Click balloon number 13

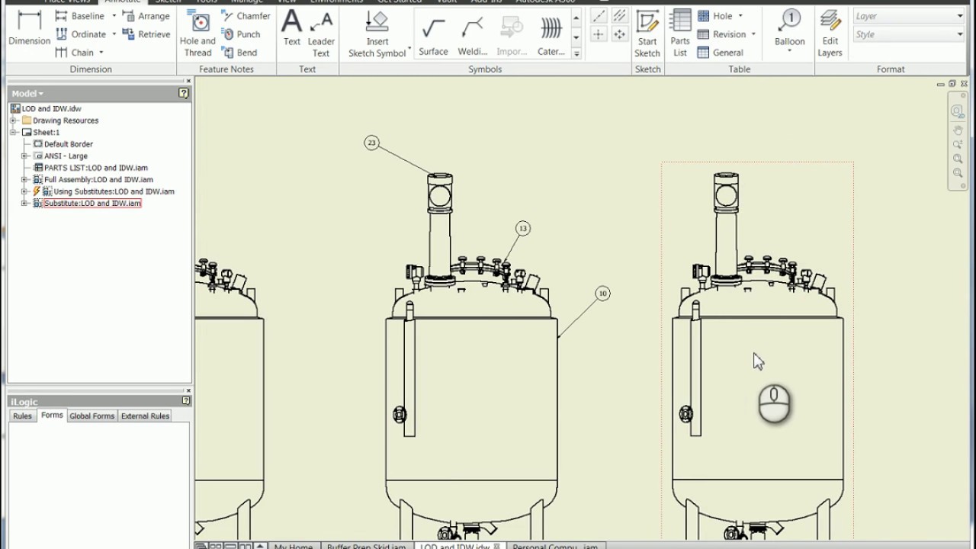pos(522,228)
